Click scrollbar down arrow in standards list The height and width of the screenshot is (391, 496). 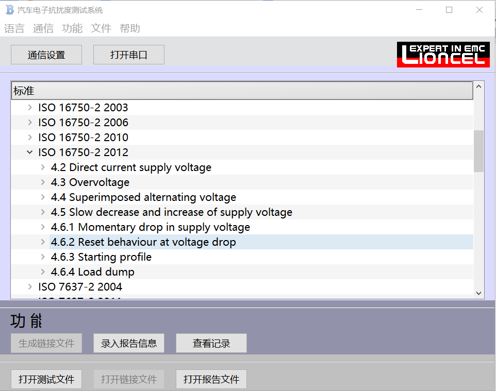478,293
